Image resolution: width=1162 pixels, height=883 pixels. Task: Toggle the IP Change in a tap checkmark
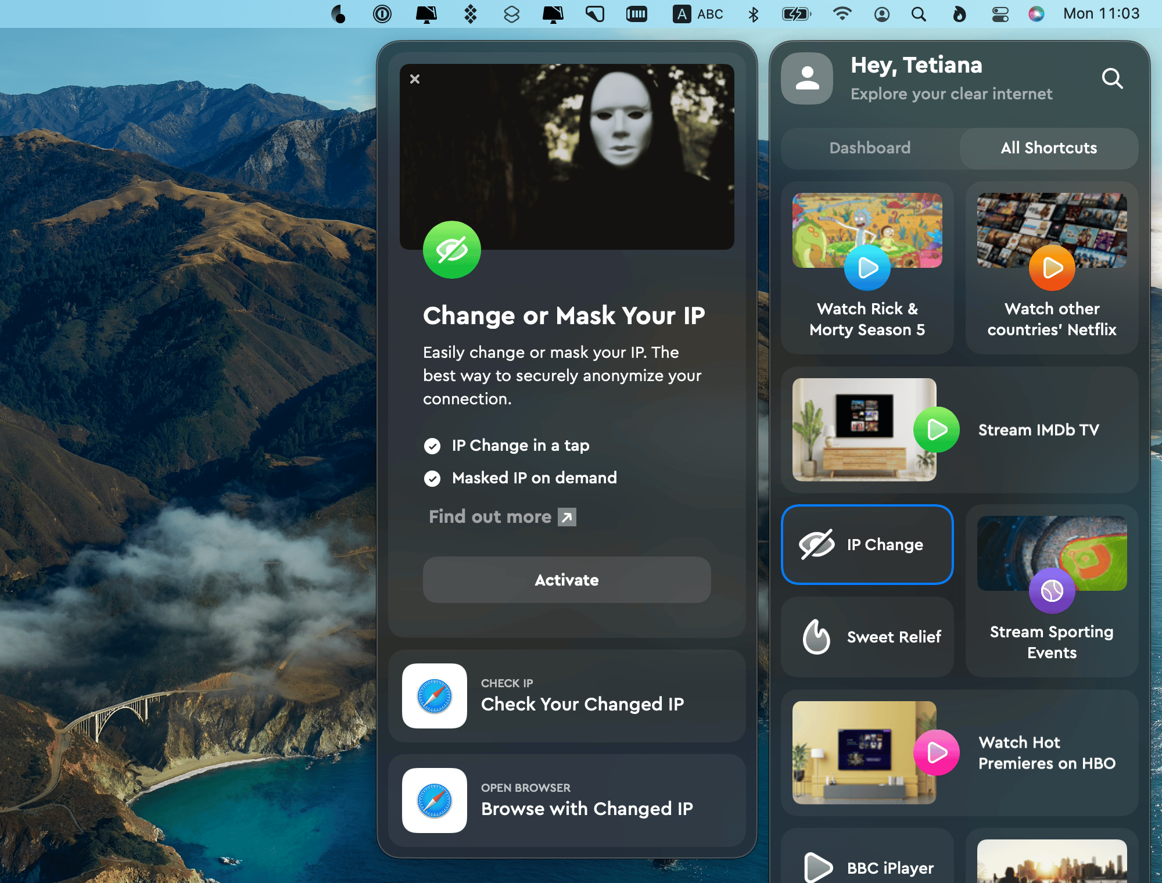432,446
